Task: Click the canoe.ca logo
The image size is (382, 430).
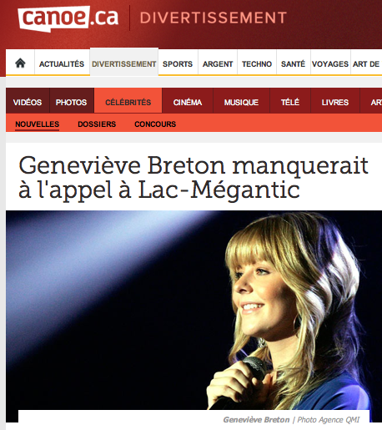Action: click(x=68, y=18)
